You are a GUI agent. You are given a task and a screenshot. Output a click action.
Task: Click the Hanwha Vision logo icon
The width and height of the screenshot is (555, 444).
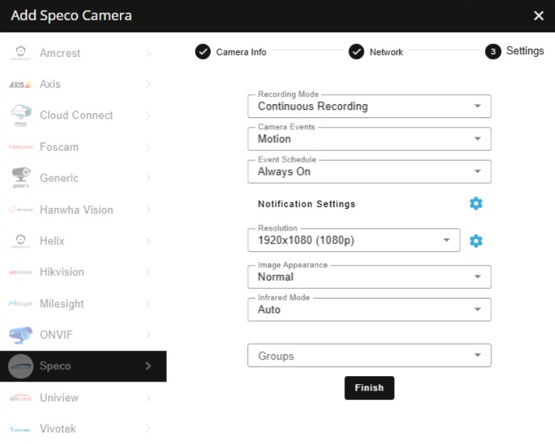21,209
